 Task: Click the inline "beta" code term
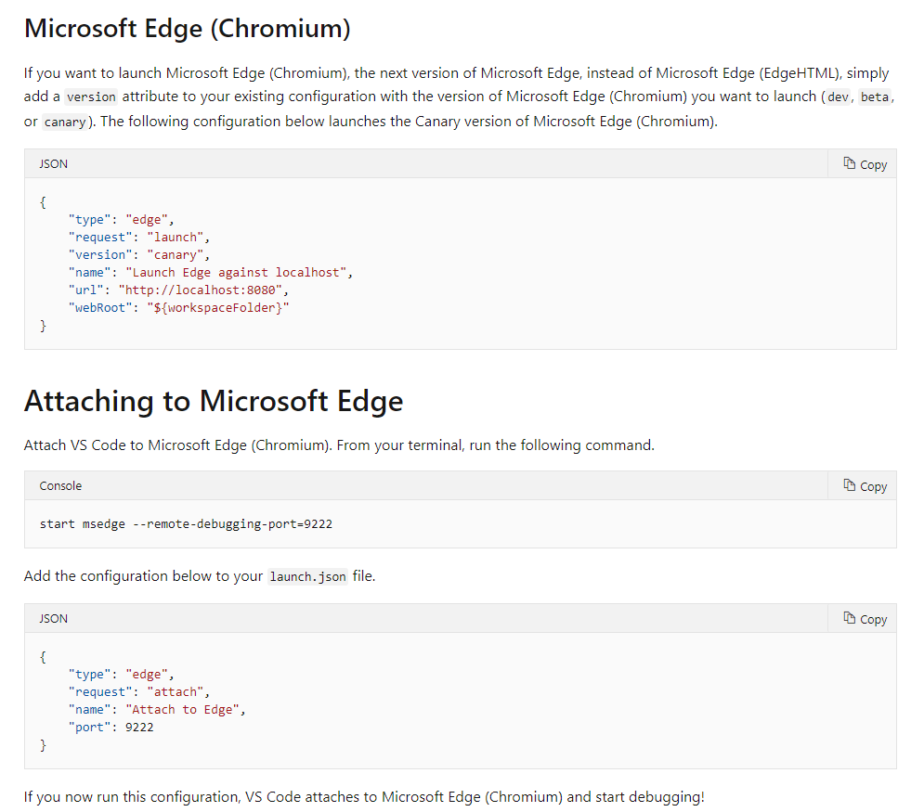pos(876,97)
